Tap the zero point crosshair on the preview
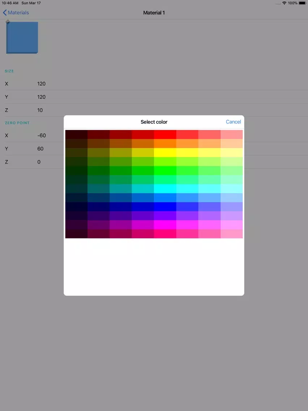Image resolution: width=308 pixels, height=411 pixels. coord(8,22)
